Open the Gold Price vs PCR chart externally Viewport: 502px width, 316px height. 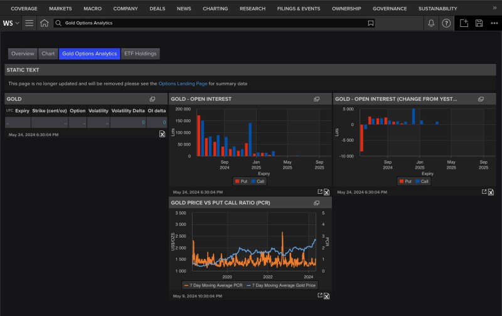pos(319,295)
